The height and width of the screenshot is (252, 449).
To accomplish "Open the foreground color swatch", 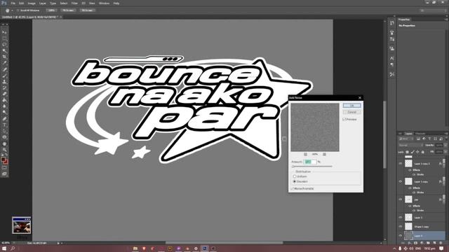I will tap(3, 159).
